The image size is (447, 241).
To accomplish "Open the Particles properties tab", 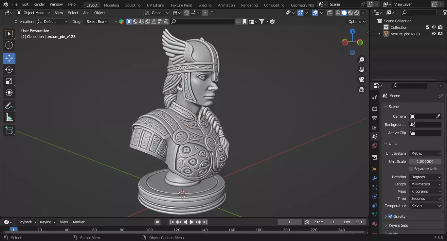I will coord(375,187).
